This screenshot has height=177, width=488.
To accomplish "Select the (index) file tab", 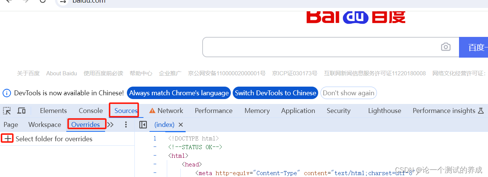I will 165,125.
